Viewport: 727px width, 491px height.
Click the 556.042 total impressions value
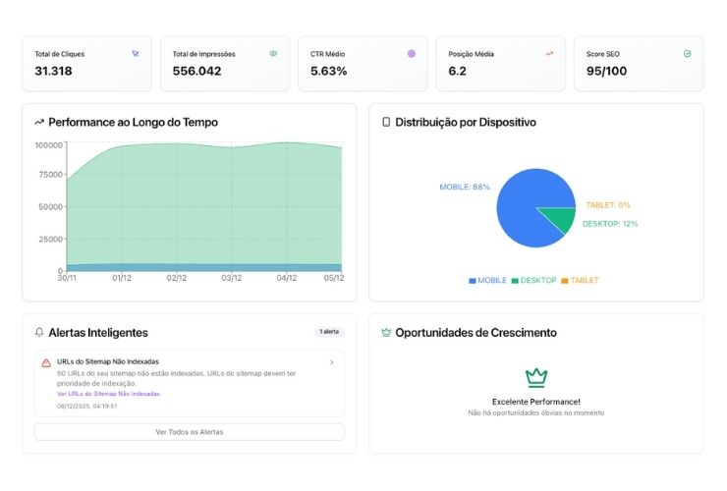pos(196,71)
